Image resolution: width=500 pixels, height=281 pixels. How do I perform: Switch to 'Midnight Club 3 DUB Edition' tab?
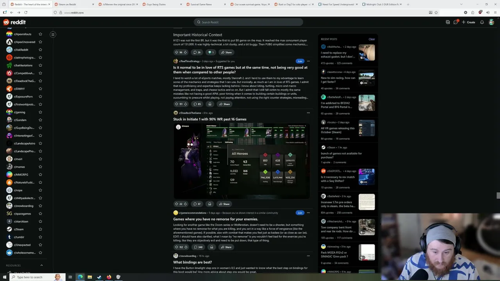381,4
